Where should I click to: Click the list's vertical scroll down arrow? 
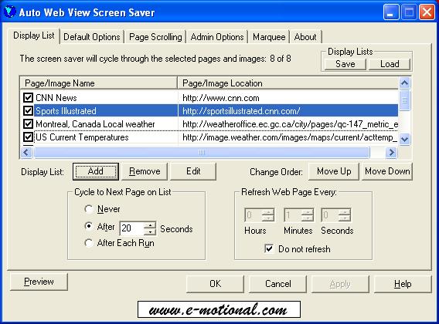click(404, 138)
